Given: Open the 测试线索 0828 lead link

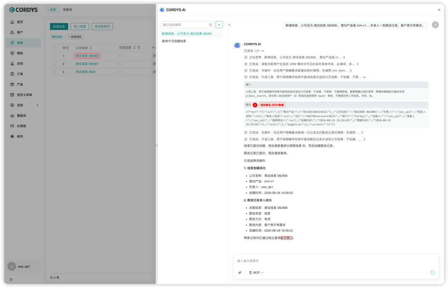Looking at the screenshot, I should [85, 72].
